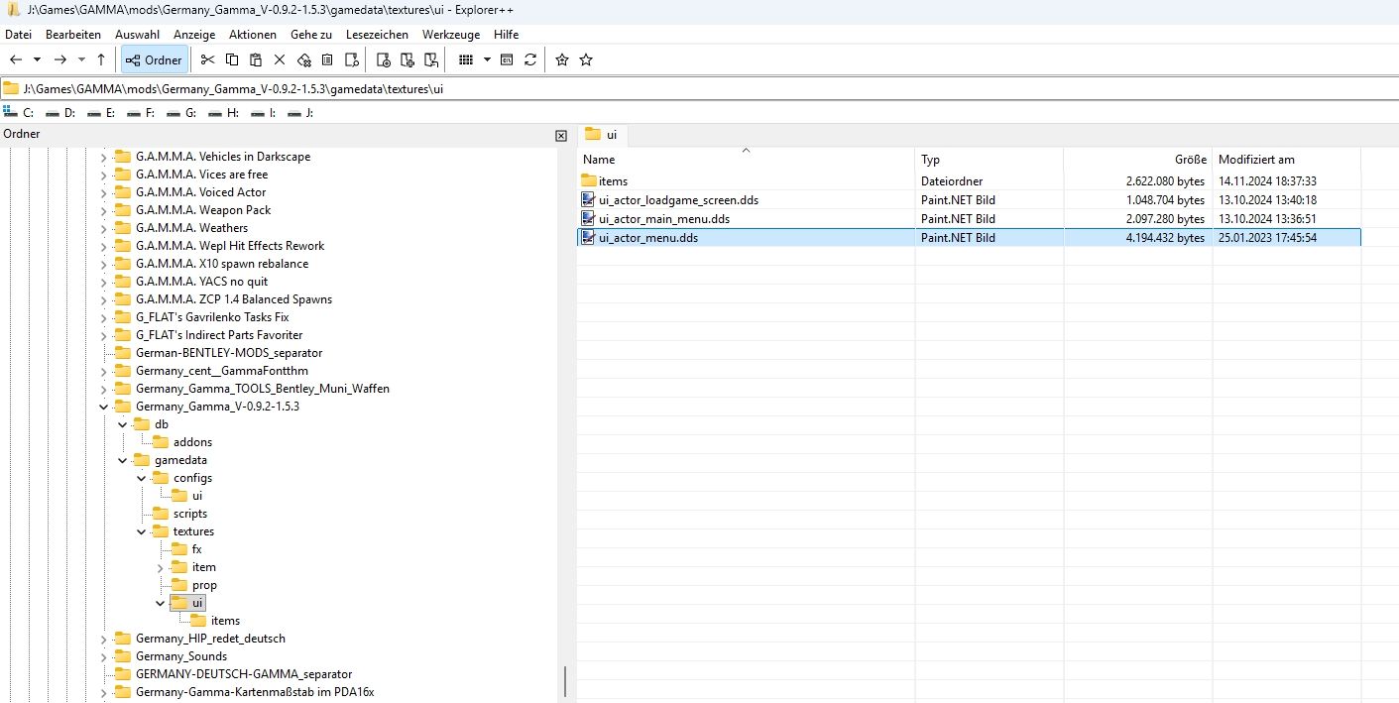
Task: Expand G.A.M.M.A. Weapon Pack node
Action: point(104,210)
